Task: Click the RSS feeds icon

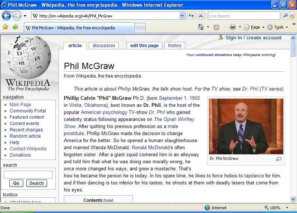Action: pyautogui.click(x=216, y=27)
